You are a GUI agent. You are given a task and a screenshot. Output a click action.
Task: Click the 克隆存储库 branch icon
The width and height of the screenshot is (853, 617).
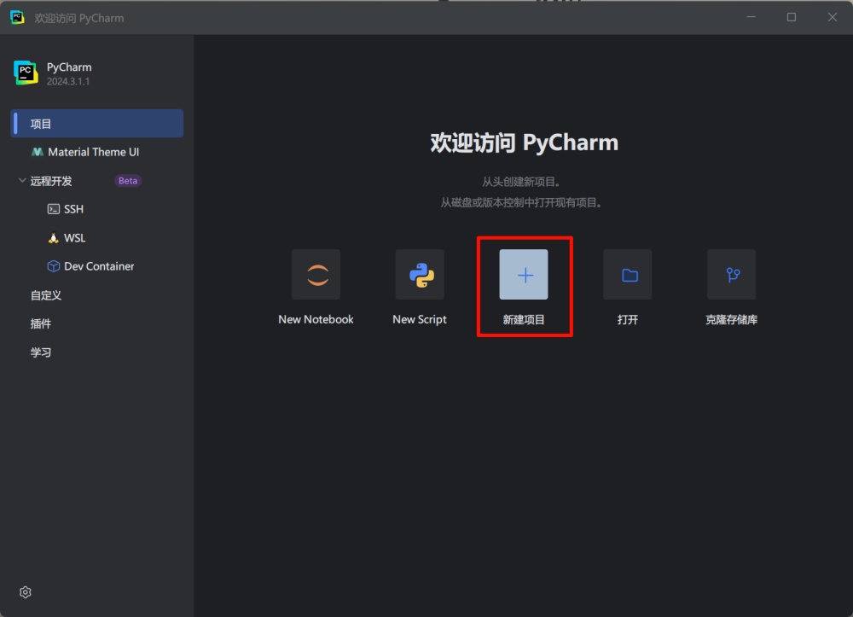pyautogui.click(x=731, y=275)
